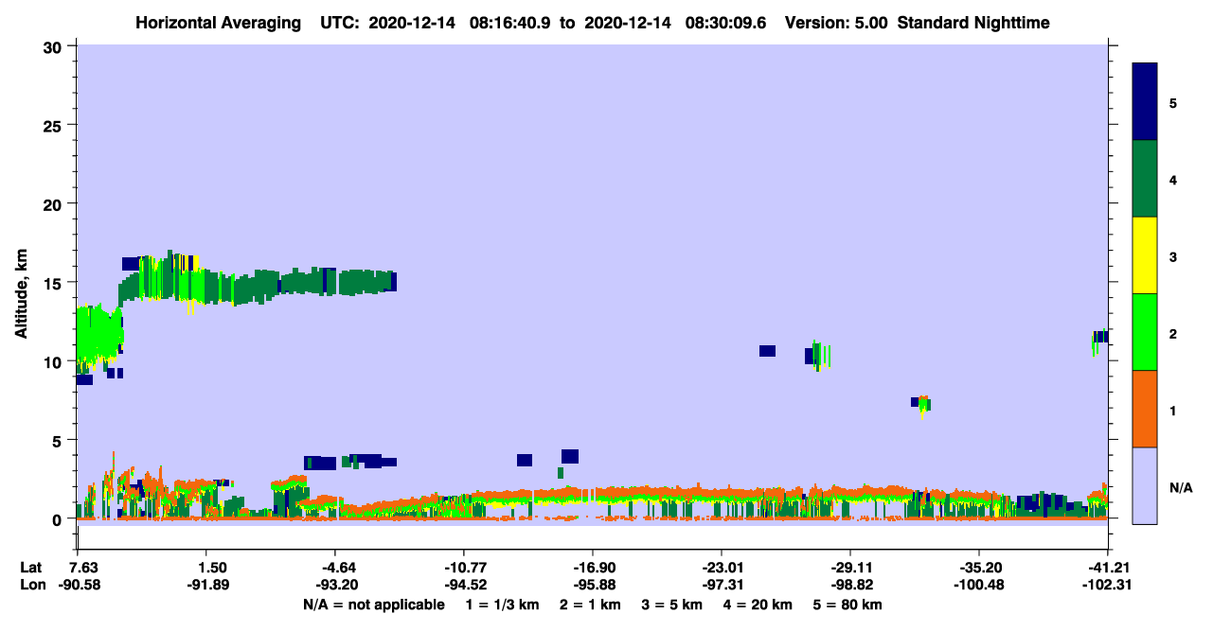Viewport: 1231px width, 631px height.
Task: Click 'Standard Nighttime' in the title
Action: point(972,23)
